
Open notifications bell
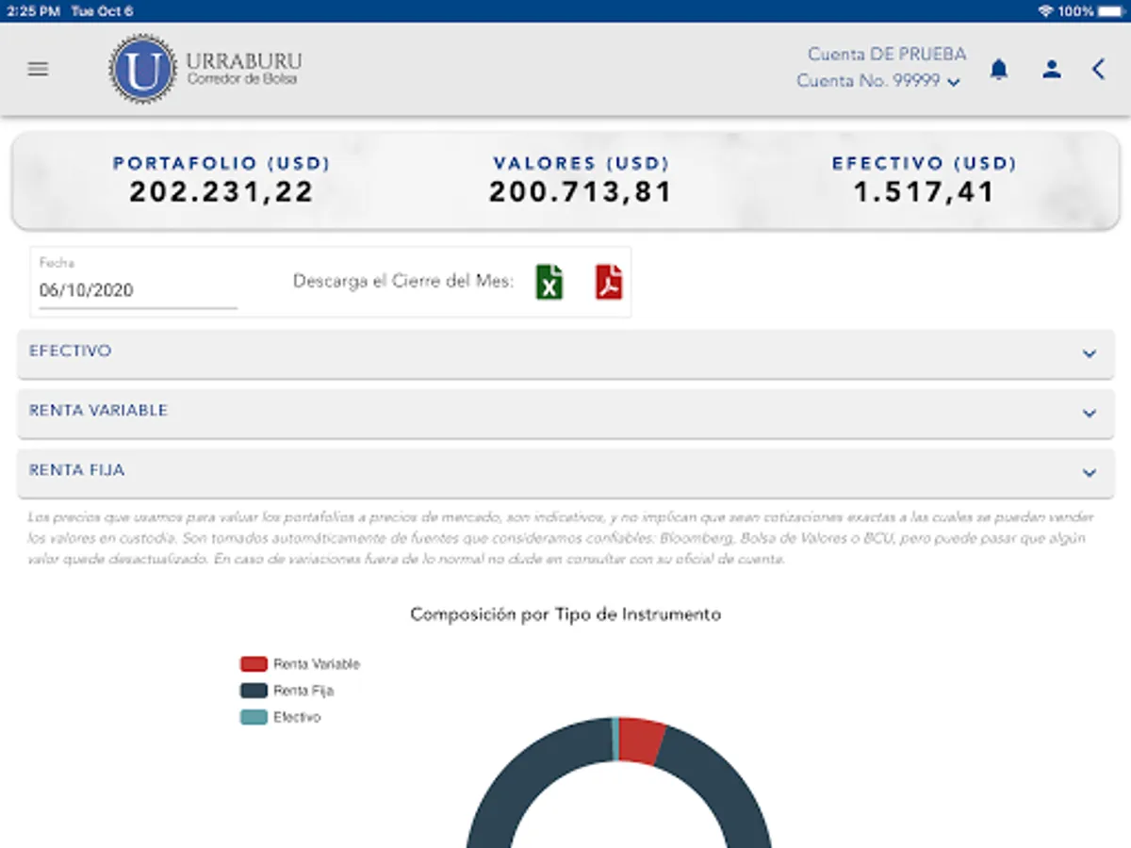(999, 69)
